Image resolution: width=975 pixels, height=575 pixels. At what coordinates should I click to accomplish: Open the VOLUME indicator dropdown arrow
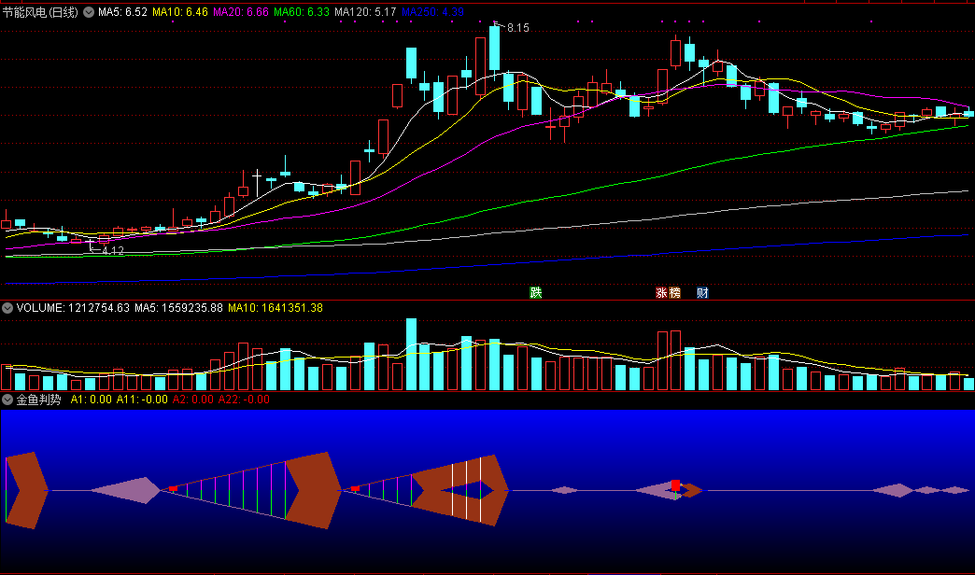coord(7,308)
